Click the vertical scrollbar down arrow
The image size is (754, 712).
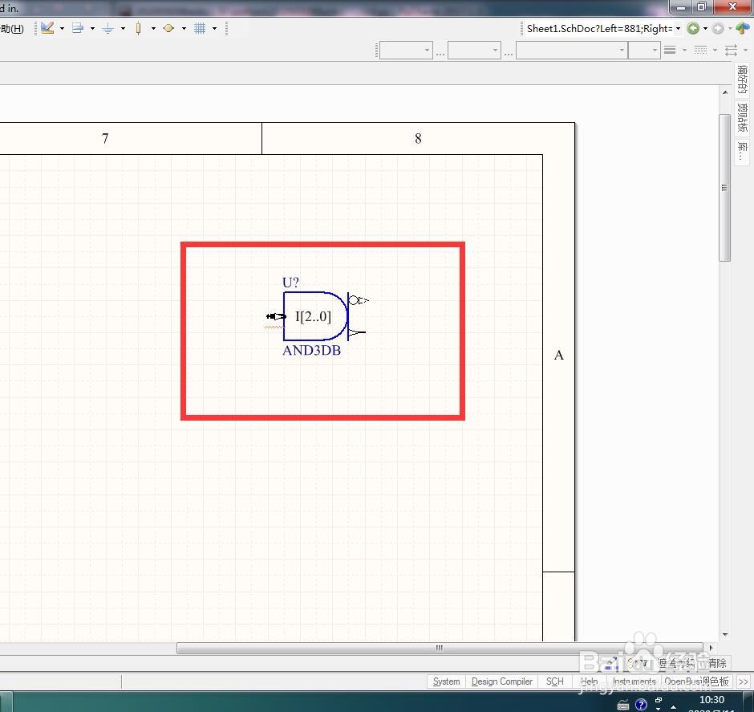pyautogui.click(x=724, y=635)
